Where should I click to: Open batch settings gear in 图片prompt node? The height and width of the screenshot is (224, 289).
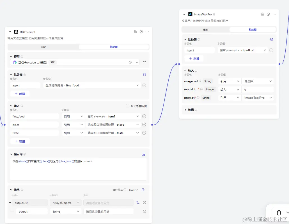144,74
